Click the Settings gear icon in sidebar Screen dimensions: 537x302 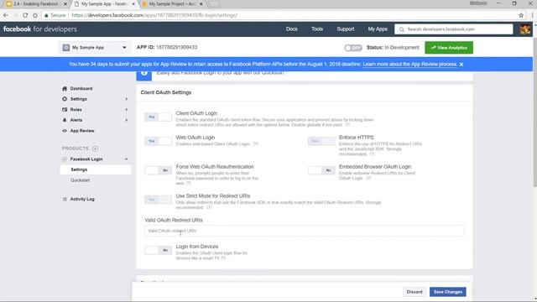click(x=65, y=99)
